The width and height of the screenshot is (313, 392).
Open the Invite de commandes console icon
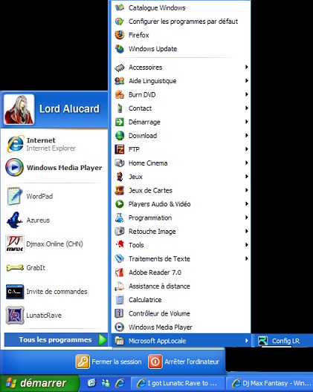coord(15,292)
